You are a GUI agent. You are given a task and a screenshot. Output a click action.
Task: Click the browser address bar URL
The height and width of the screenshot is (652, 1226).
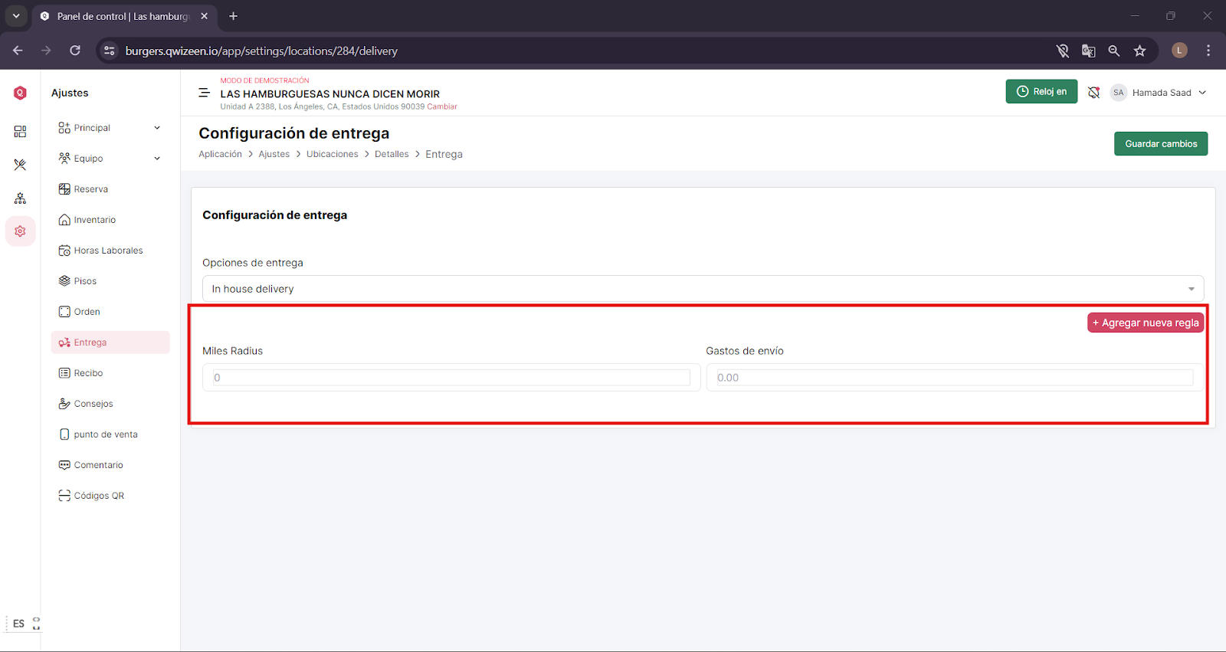pyautogui.click(x=261, y=51)
